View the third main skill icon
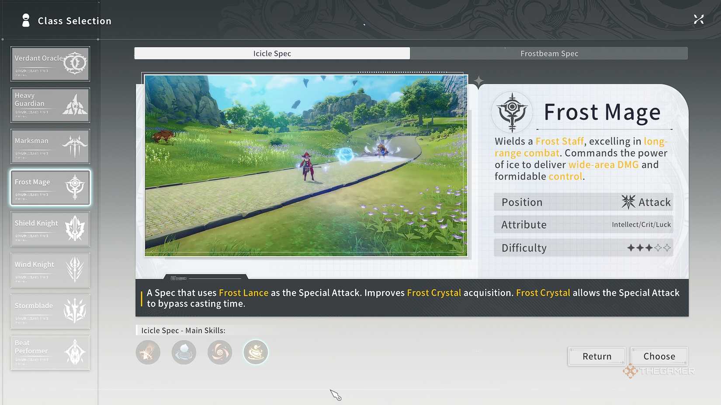This screenshot has width=721, height=405. click(220, 352)
